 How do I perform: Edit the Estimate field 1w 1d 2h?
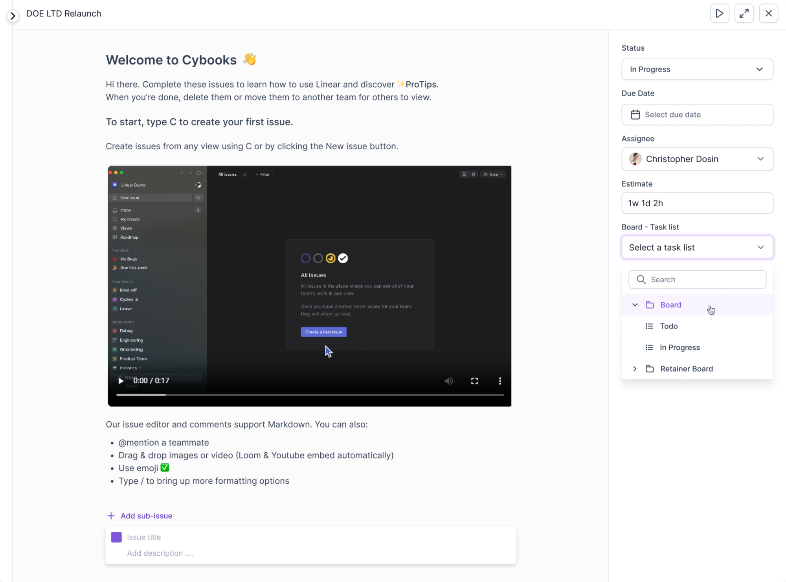[697, 203]
